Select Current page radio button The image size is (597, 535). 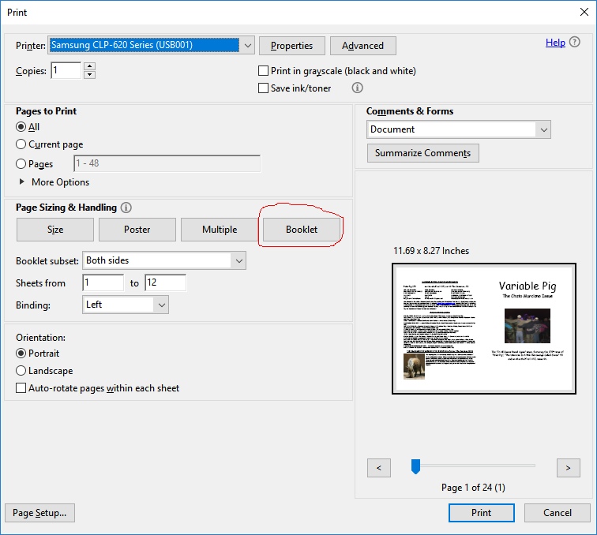[21, 144]
